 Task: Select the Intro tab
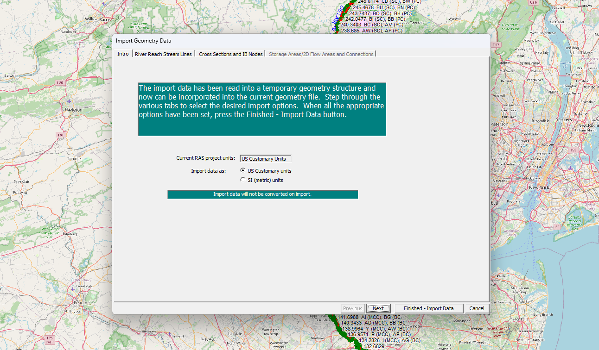pos(123,54)
